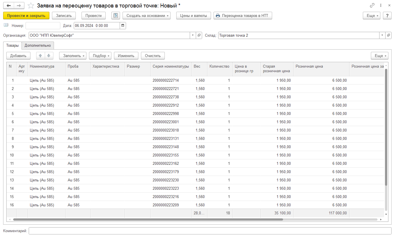
Task: Open the Заполнить dropdown
Action: 73,56
